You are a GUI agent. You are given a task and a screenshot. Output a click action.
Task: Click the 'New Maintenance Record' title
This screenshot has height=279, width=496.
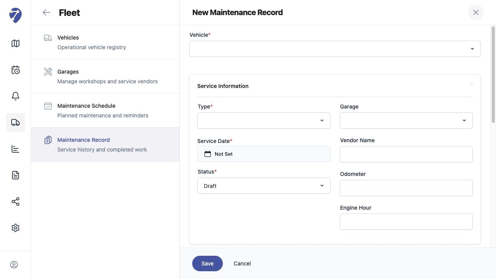click(x=238, y=12)
